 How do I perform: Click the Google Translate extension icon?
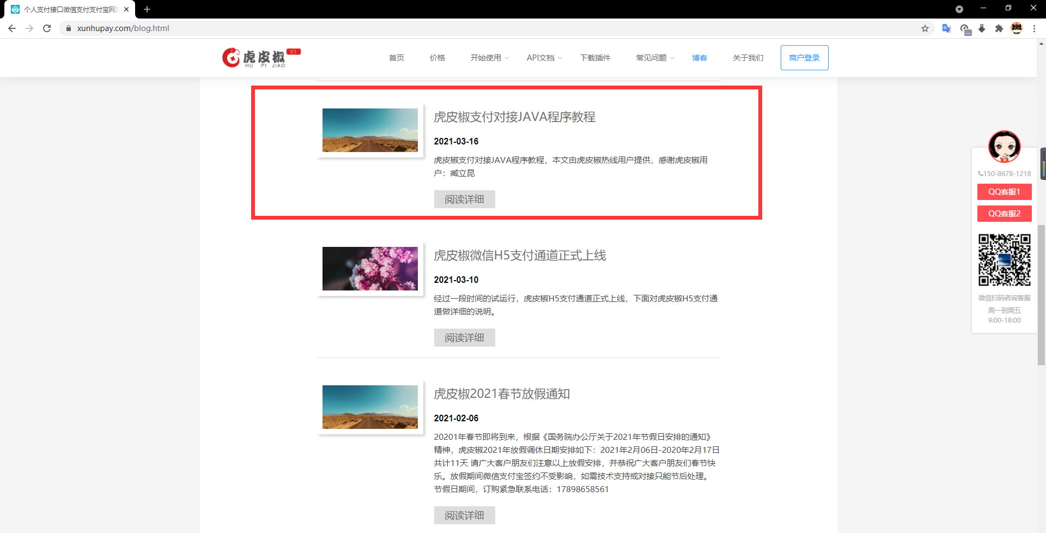coord(946,28)
